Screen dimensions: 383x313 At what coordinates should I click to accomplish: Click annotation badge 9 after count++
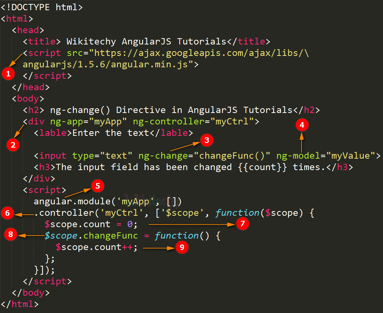tap(182, 247)
